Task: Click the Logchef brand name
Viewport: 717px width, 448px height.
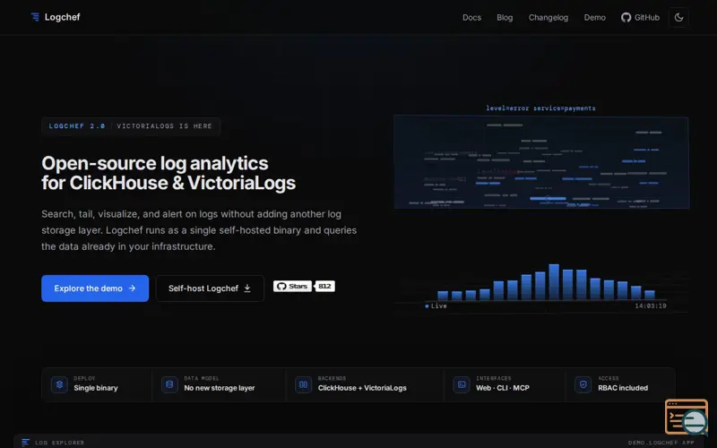Action: click(62, 17)
